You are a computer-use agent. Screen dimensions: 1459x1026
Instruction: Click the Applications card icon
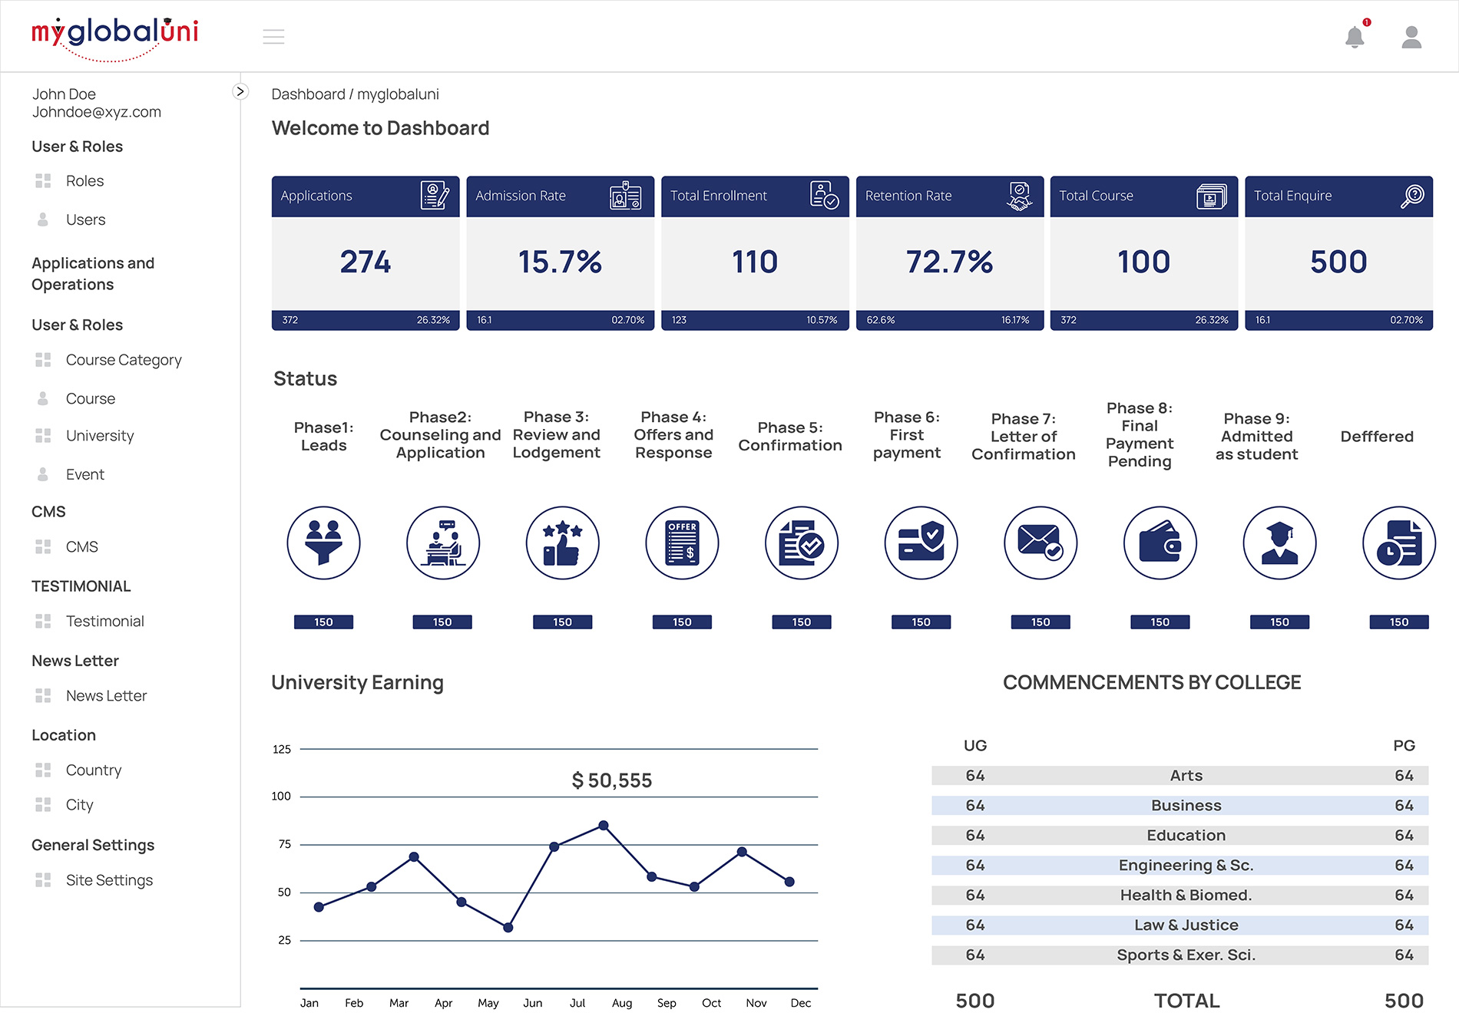point(435,196)
